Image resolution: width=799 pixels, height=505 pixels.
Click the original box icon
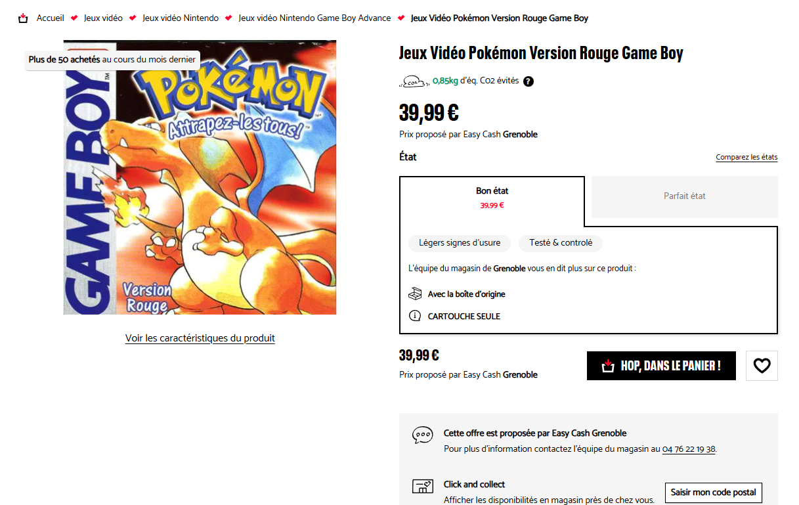[415, 294]
